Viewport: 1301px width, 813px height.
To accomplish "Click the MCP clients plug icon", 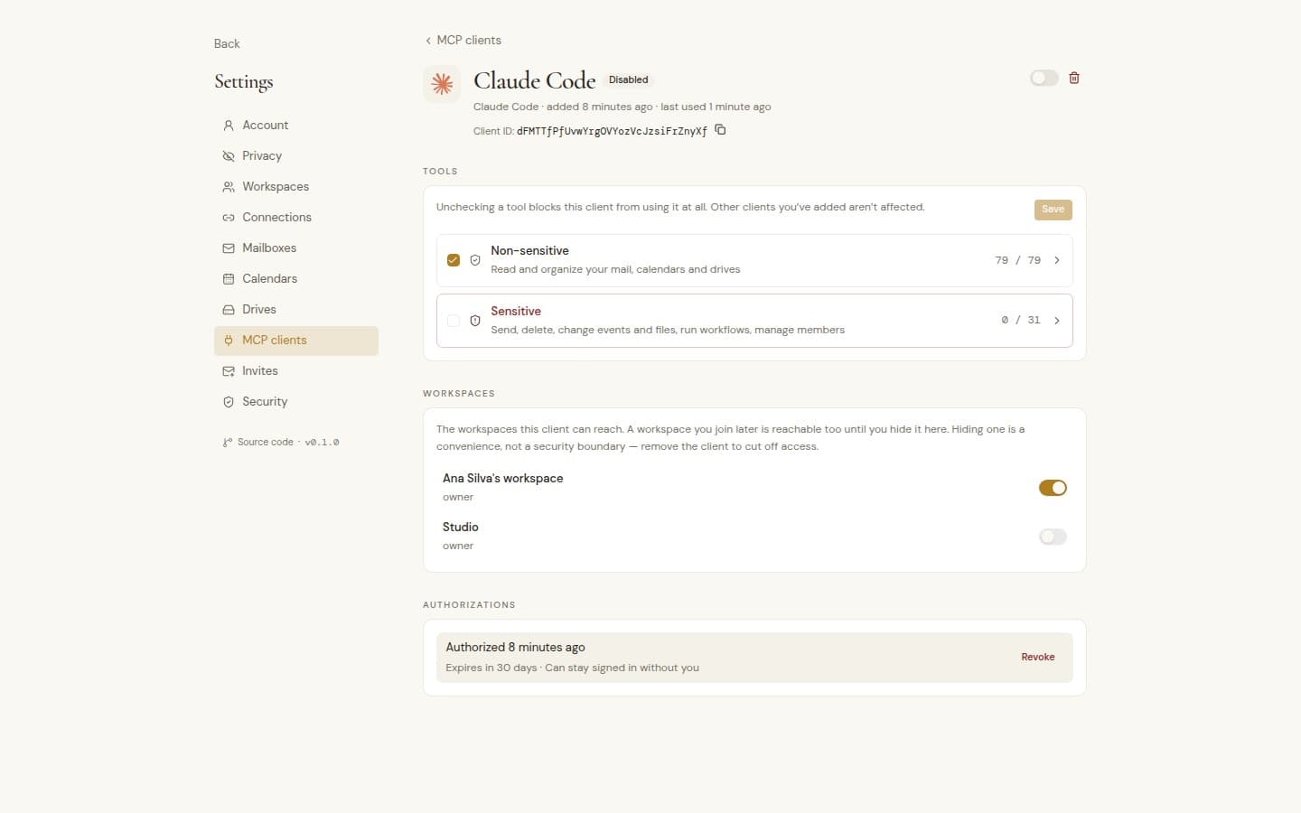I will pos(229,341).
